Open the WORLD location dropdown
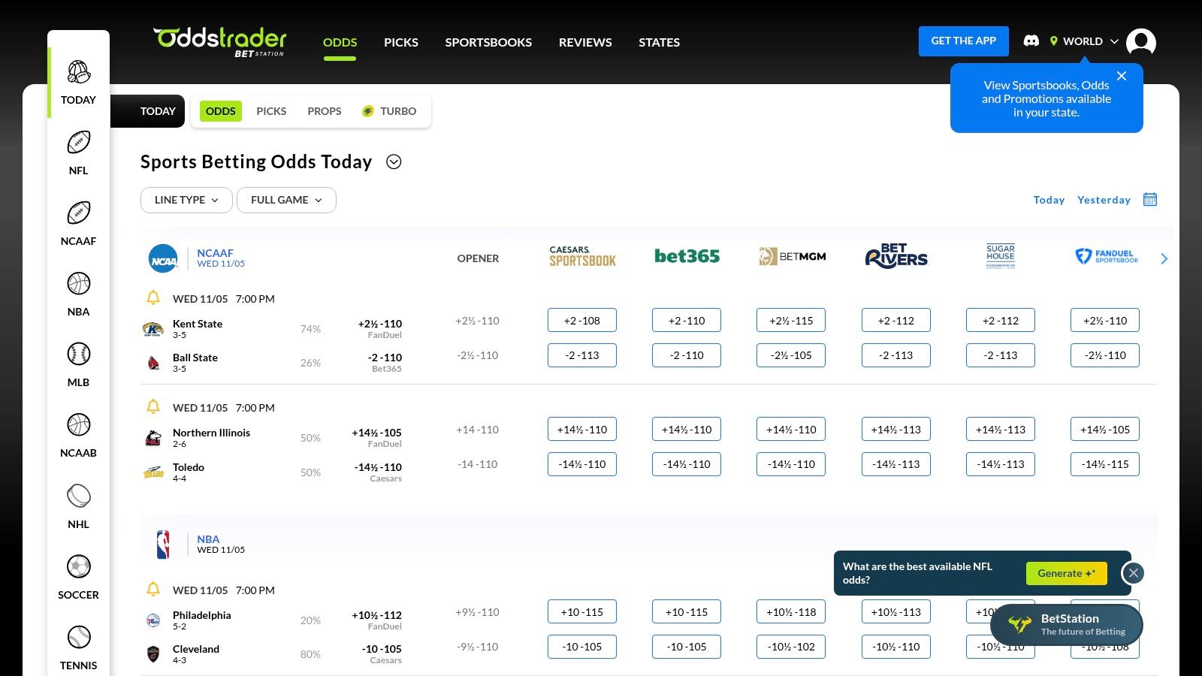The height and width of the screenshot is (676, 1202). tap(1084, 41)
